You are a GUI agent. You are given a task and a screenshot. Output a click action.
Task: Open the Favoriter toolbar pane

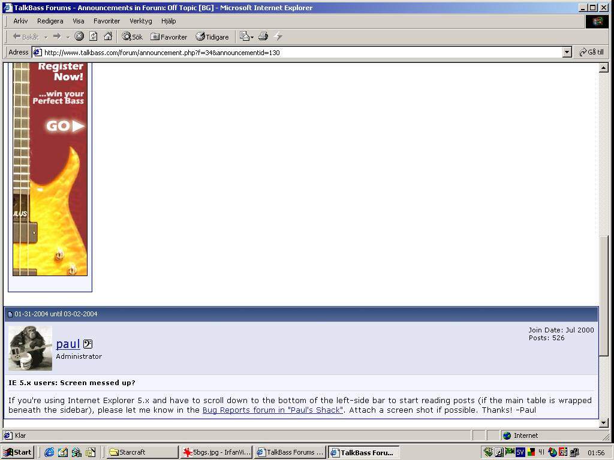click(168, 37)
